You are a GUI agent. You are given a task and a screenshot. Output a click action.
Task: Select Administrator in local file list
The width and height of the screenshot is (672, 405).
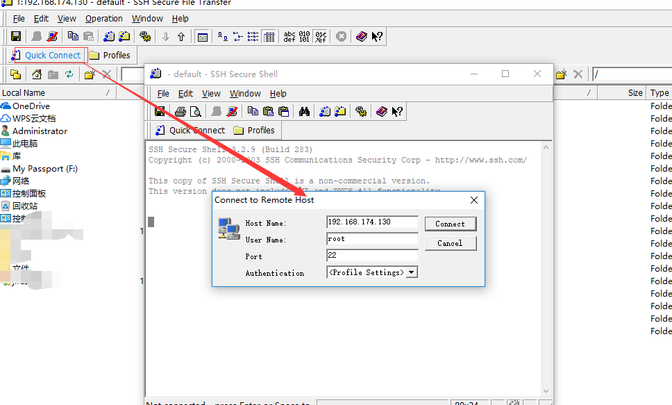[34, 131]
